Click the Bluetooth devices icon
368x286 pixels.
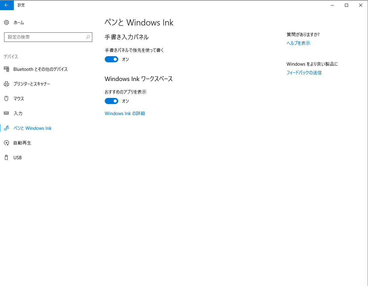click(x=6, y=69)
